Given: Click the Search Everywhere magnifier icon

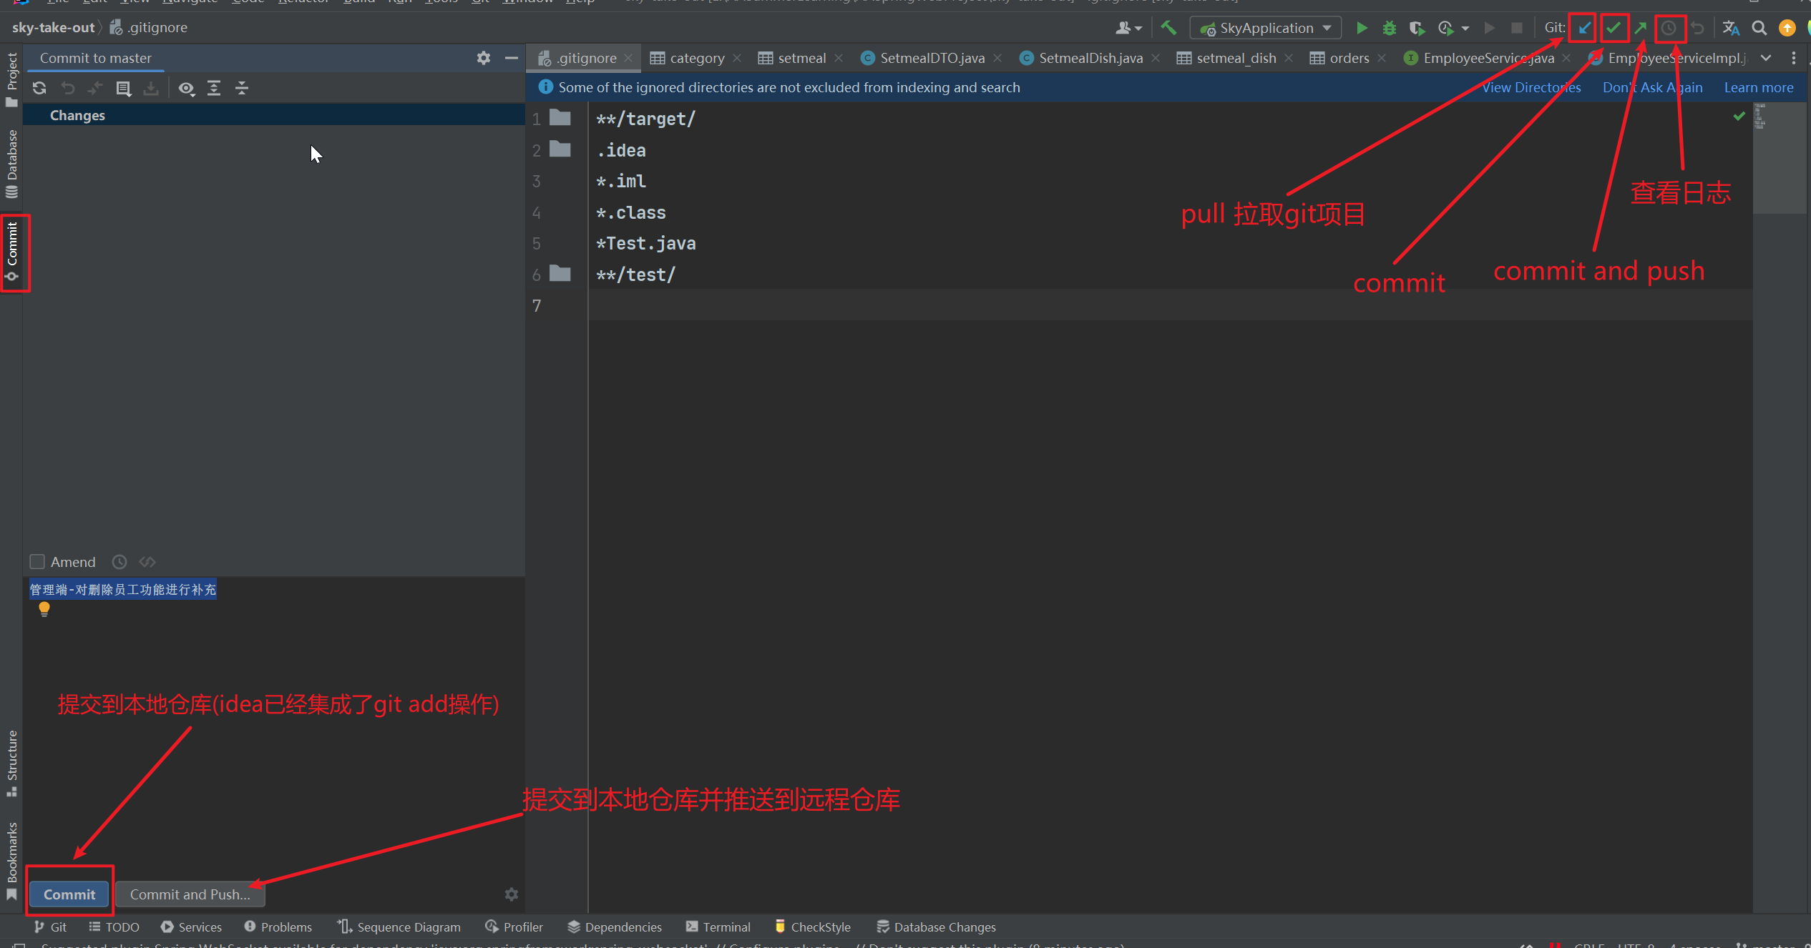Looking at the screenshot, I should (1759, 28).
